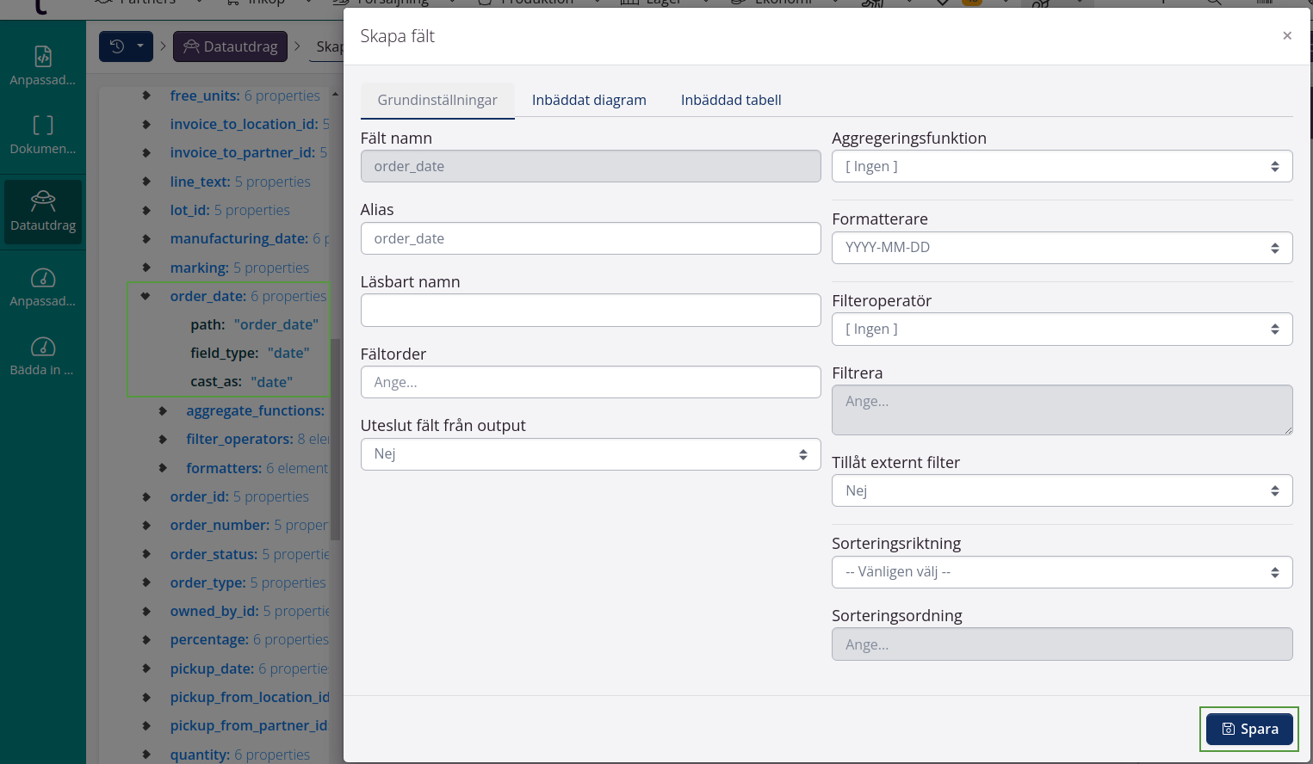Switch to the Inbäddad tabell tab

point(730,100)
